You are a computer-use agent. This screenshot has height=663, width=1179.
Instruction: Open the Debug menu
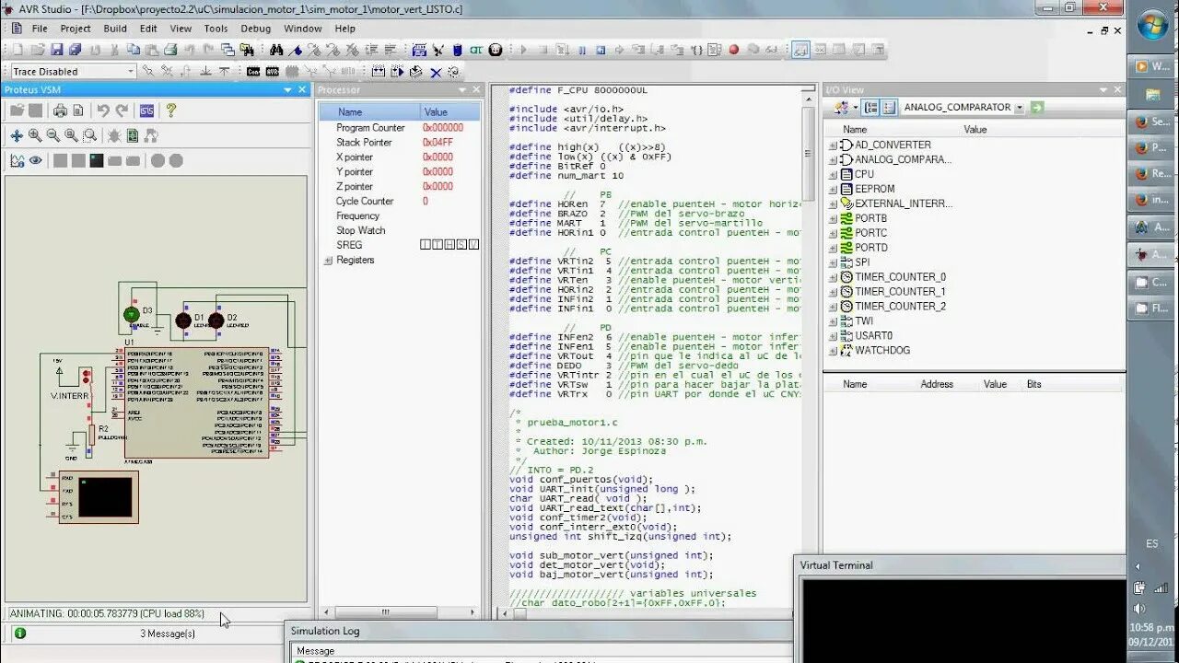[255, 29]
